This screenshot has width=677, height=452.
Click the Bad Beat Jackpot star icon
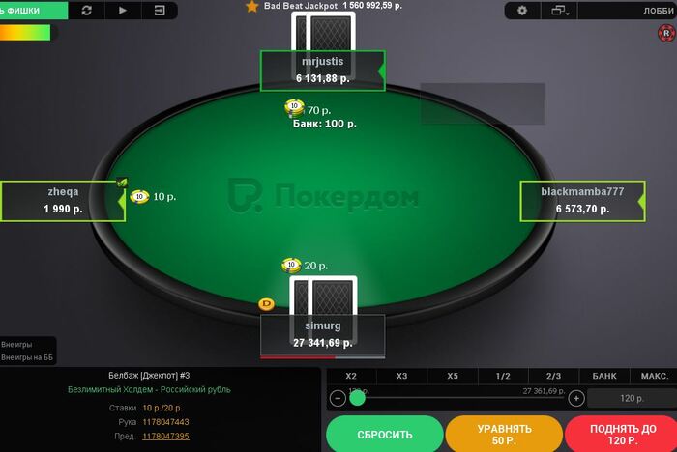[x=252, y=6]
